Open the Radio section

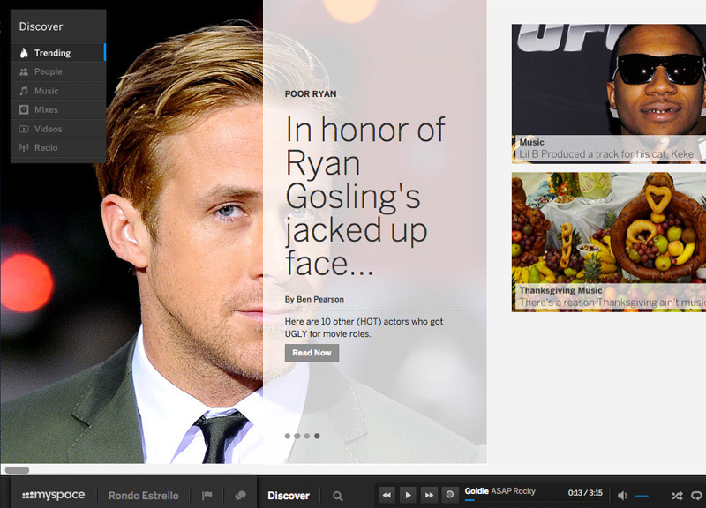(x=58, y=147)
